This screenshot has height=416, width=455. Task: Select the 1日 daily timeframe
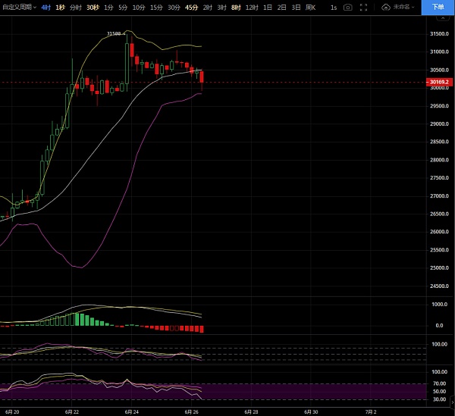click(x=268, y=7)
